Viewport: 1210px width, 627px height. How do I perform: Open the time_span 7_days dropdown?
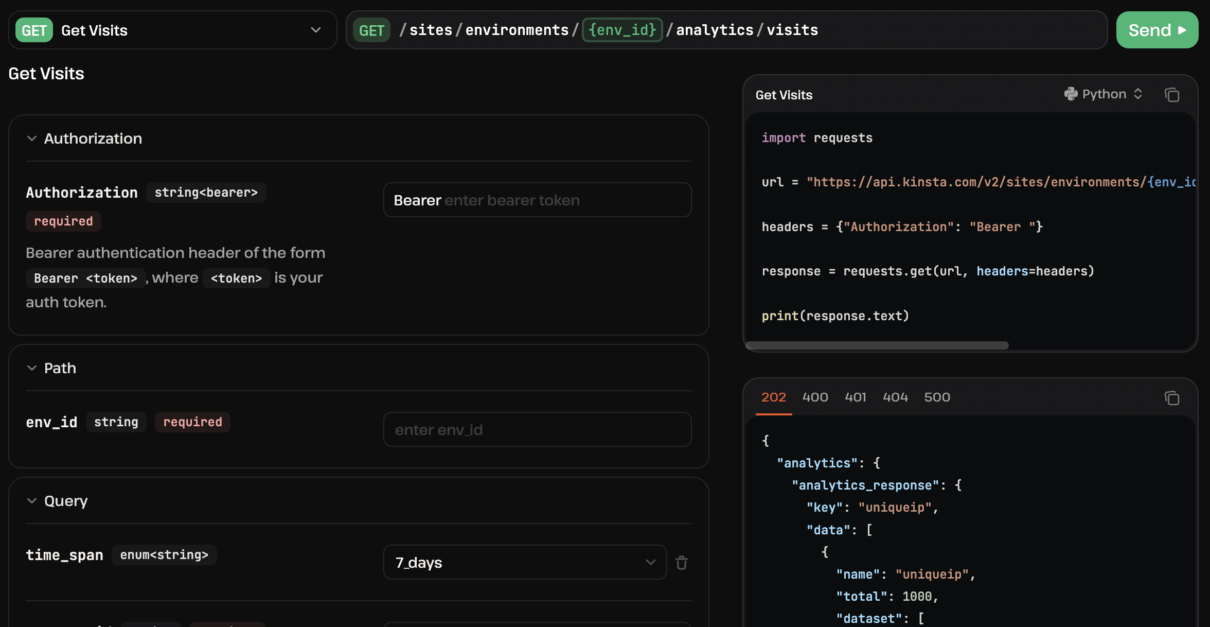tap(525, 562)
